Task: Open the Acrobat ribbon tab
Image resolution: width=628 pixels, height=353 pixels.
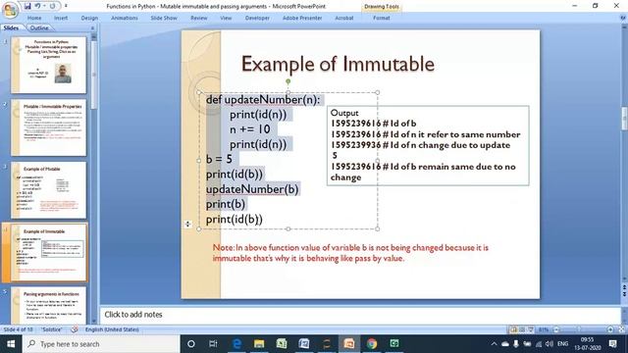Action: pos(344,18)
